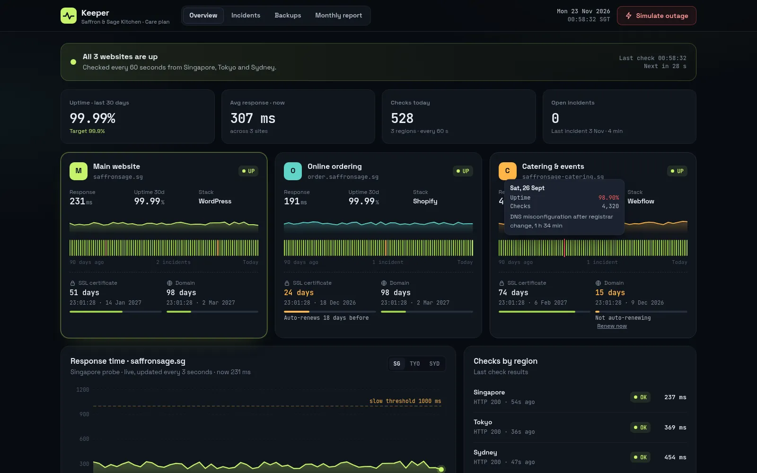
Task: Click the C avatar of Catering & events
Action: tap(507, 171)
